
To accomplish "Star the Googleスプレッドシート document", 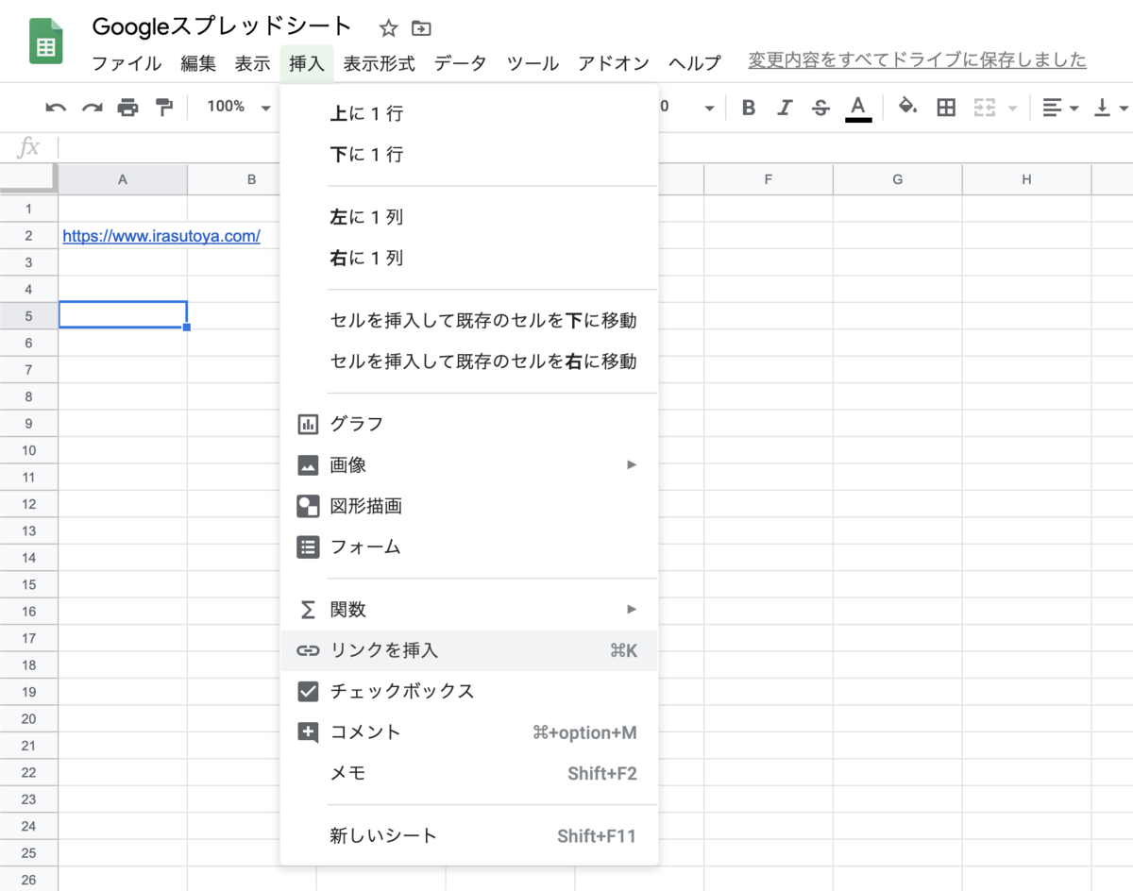I will [388, 28].
